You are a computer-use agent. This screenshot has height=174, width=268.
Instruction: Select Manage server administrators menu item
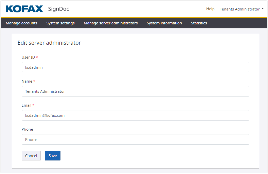[110, 23]
